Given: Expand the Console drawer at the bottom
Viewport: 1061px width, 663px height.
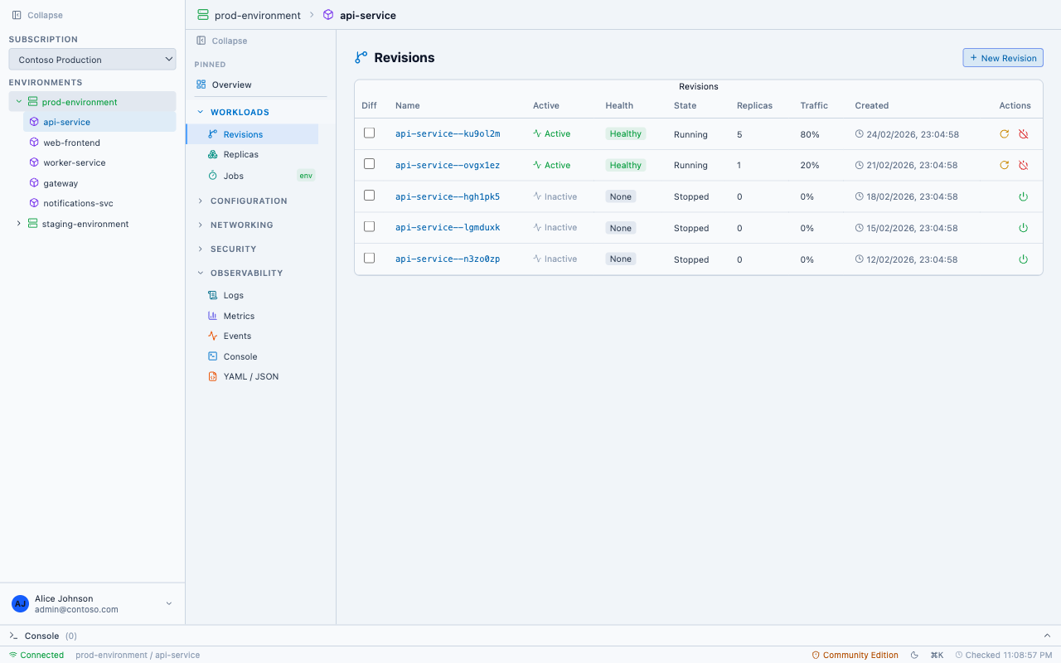Looking at the screenshot, I should click(42, 636).
